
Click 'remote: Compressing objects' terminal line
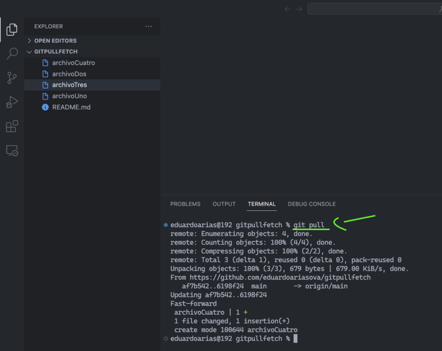[259, 251]
